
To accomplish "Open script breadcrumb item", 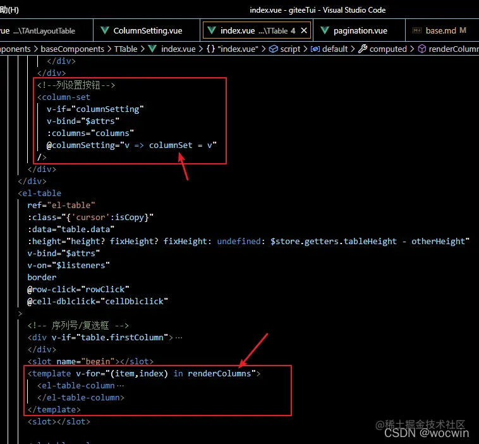I will point(290,49).
